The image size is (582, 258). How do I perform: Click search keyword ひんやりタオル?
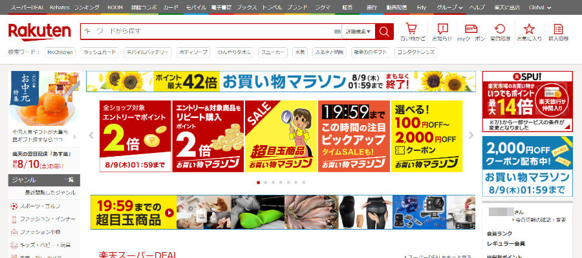pos(234,52)
